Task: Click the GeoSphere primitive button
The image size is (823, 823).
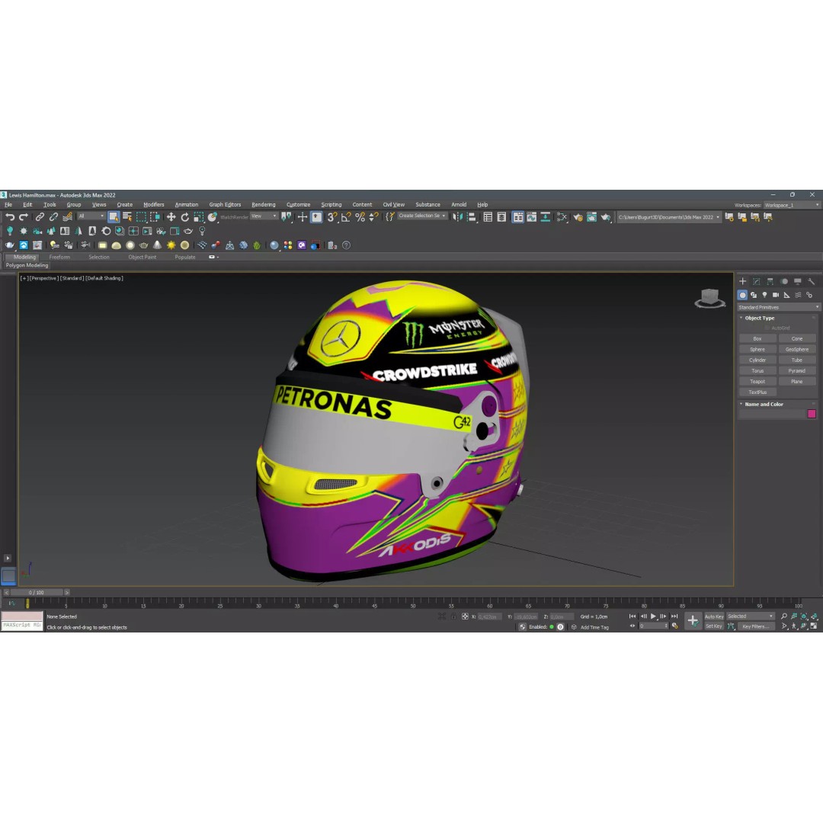Action: [797, 350]
